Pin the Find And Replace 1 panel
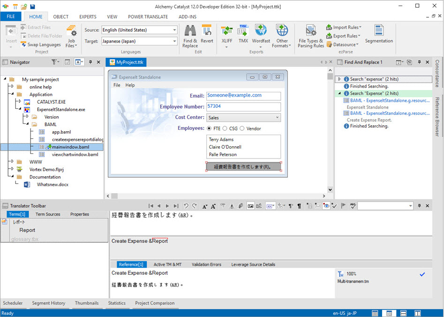 pyautogui.click(x=419, y=62)
